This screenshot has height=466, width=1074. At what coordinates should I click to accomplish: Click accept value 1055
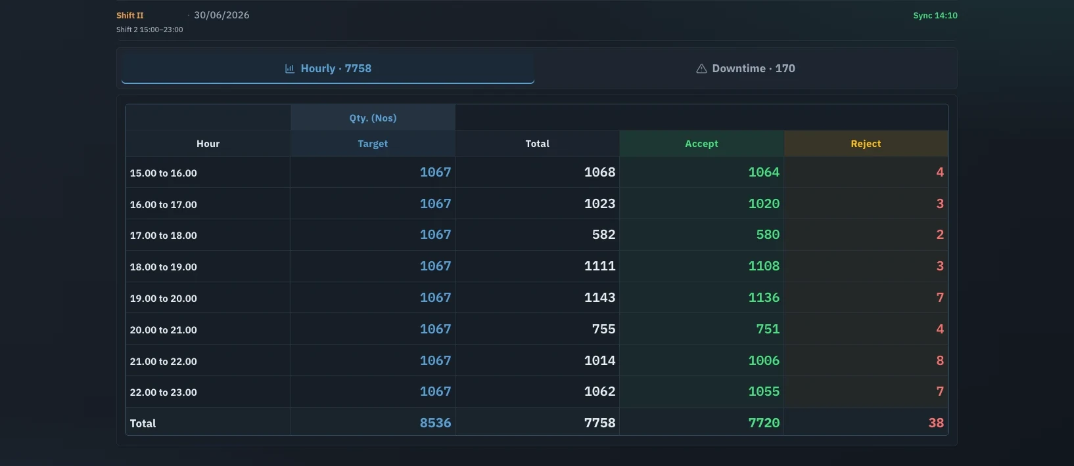764,391
